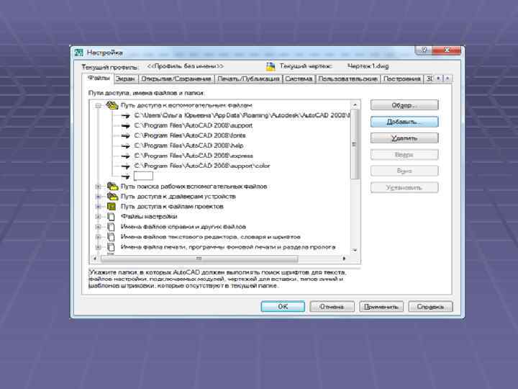This screenshot has width=518, height=389.
Task: Select the C:\Program Files\AutoCAD 2008\help path
Action: click(188, 146)
